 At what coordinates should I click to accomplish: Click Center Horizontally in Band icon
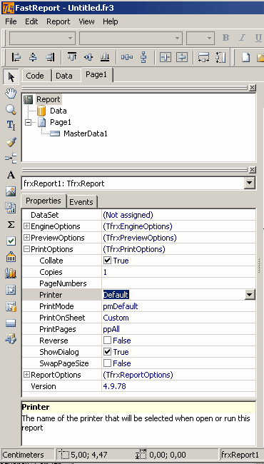click(166, 57)
